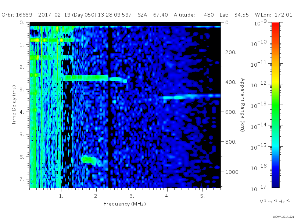The height and width of the screenshot is (221, 294).
Task: Click the 10⁻¹⁷ color bar tick label
Action: [259, 188]
